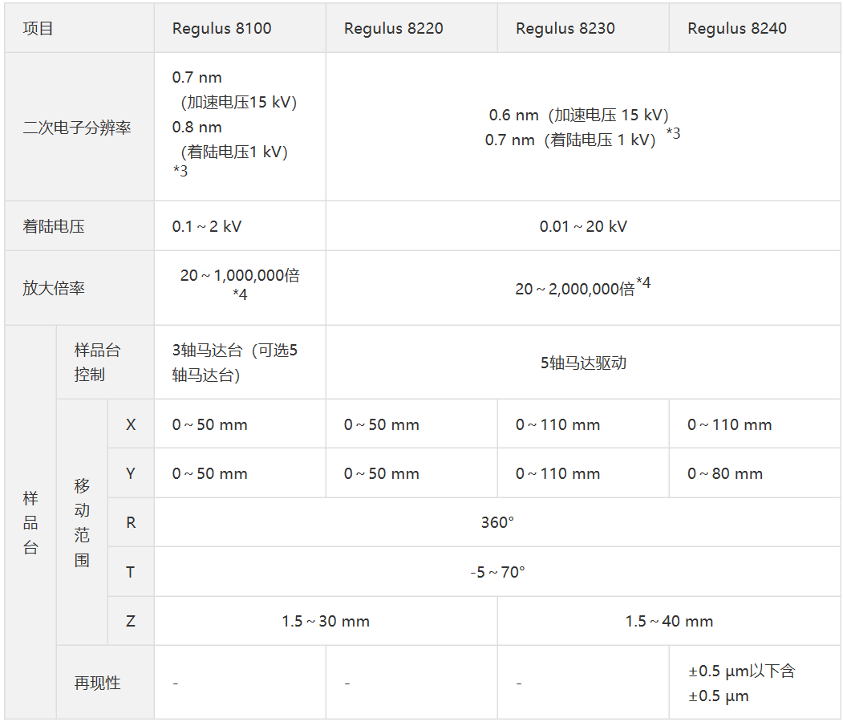This screenshot has width=843, height=722.
Task: Select the '20 ~ 2,000,000倍' value
Action: [x=575, y=289]
